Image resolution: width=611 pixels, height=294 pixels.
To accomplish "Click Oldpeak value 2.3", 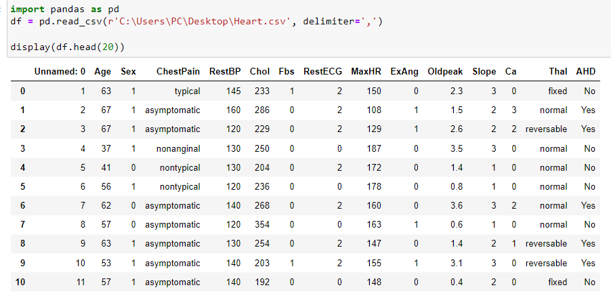I will [457, 91].
